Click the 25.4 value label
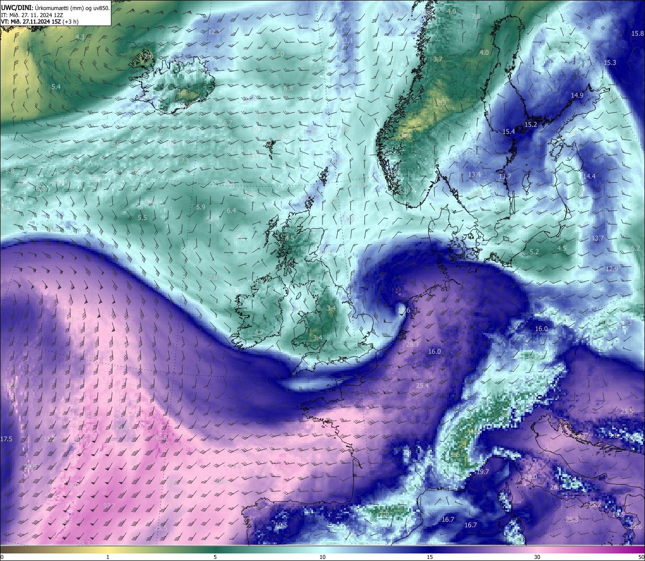 (x=422, y=385)
